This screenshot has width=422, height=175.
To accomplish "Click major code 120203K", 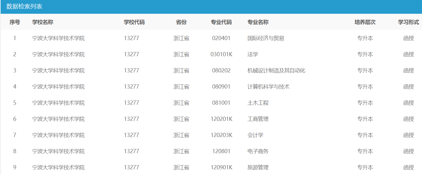I will coord(221,135).
